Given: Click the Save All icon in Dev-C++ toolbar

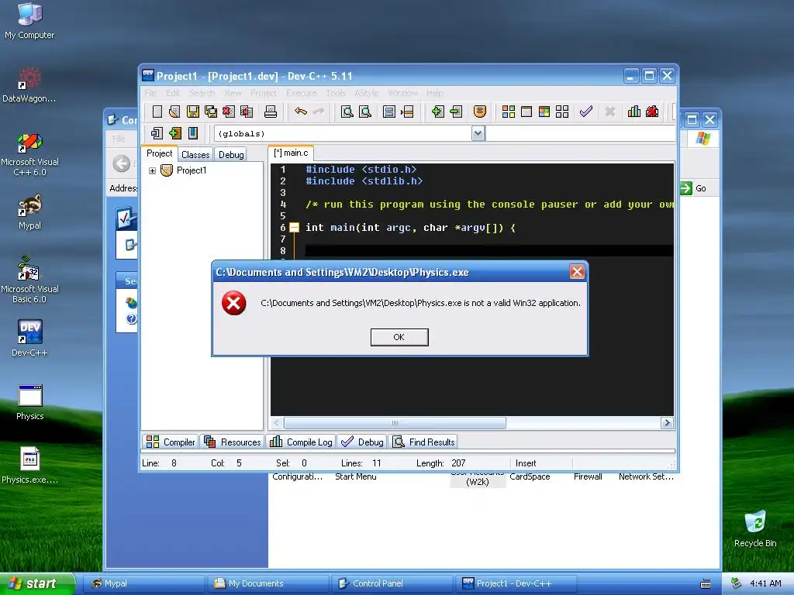Looking at the screenshot, I should click(x=211, y=112).
